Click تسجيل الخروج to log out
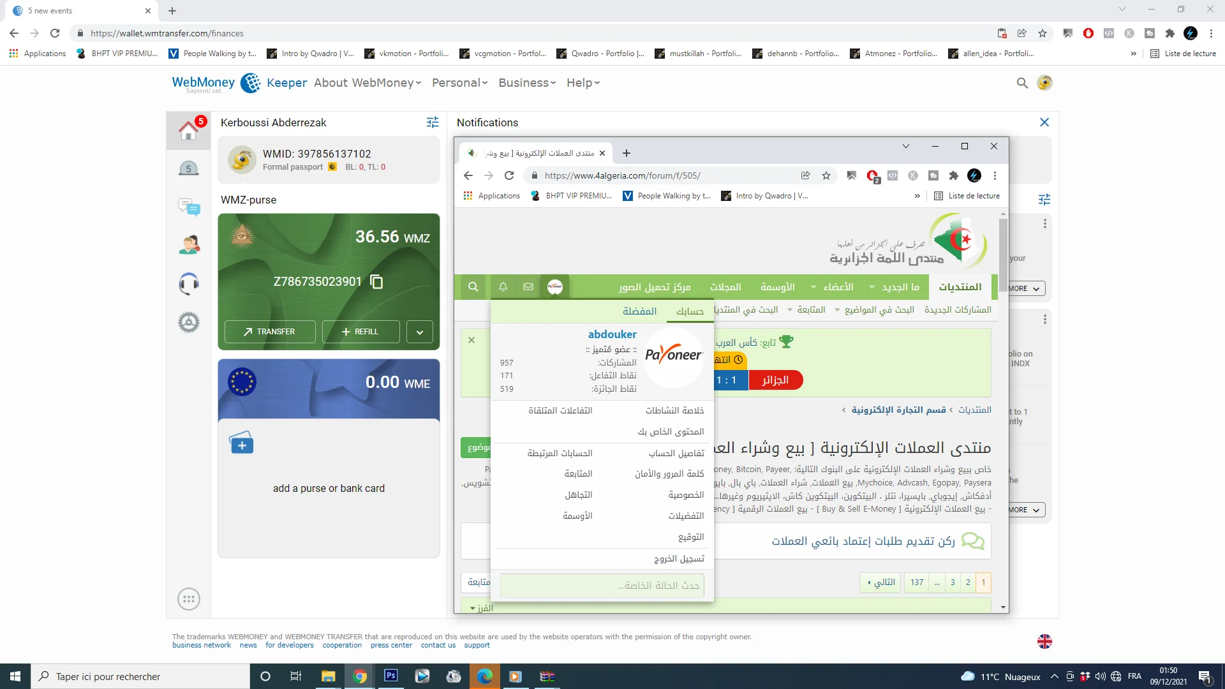The image size is (1225, 689). tap(679, 559)
